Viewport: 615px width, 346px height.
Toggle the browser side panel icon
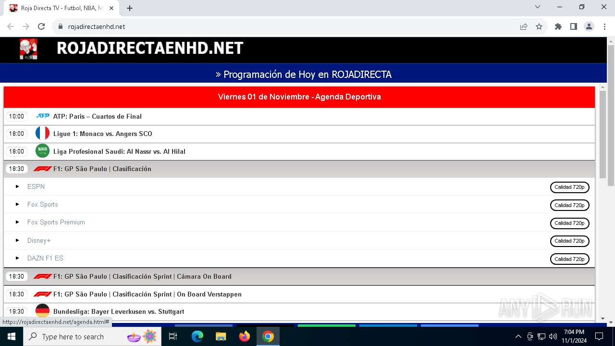pos(574,26)
